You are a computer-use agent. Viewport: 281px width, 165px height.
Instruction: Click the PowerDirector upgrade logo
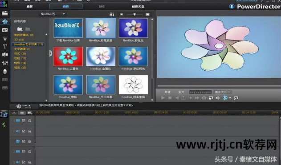point(232,6)
